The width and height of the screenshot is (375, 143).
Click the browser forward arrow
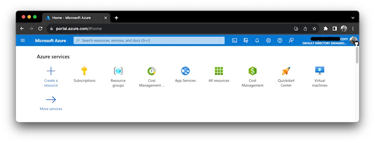[x=31, y=29]
